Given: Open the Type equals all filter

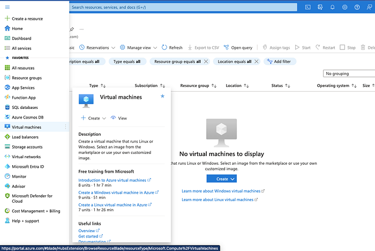Looking at the screenshot, I should click(127, 62).
